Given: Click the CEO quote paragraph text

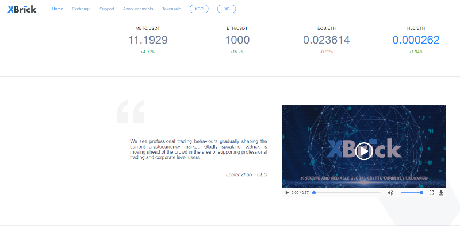Looking at the screenshot, I should coord(198,149).
